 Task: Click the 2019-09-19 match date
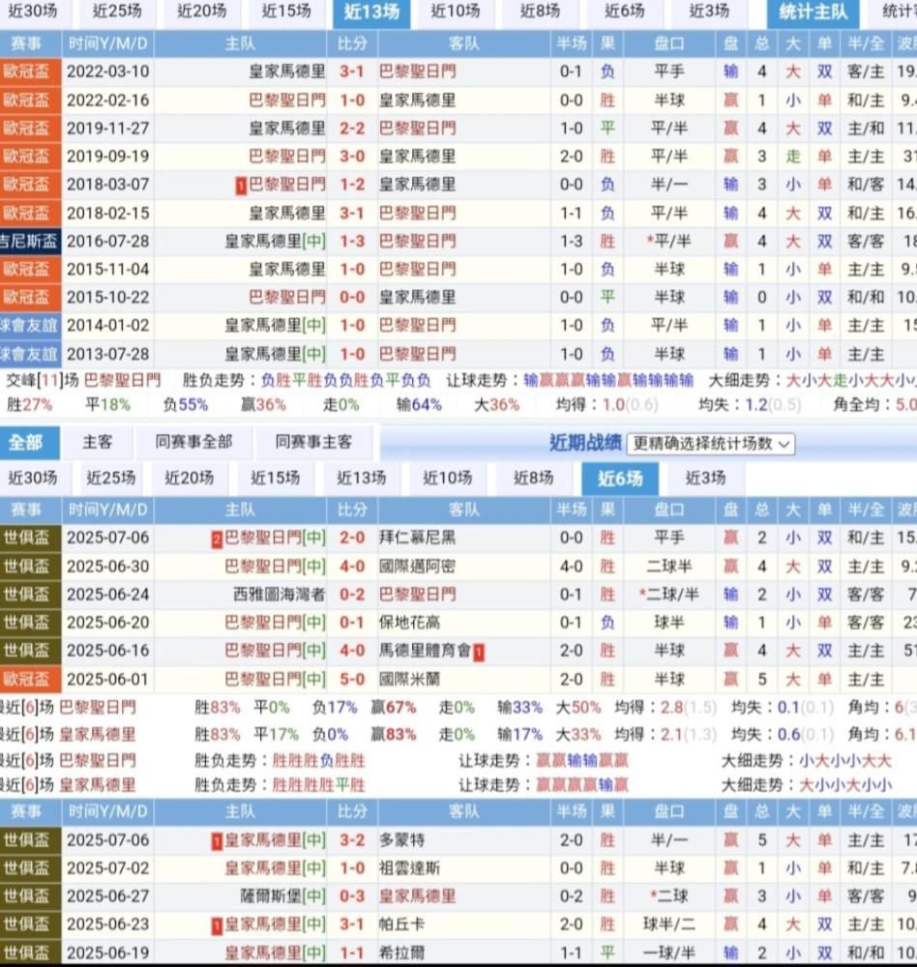click(x=108, y=157)
